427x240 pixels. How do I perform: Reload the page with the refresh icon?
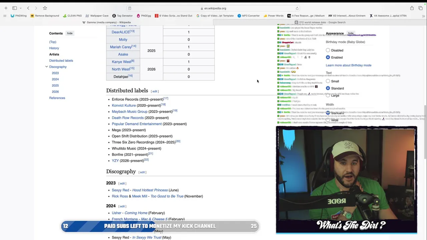[297, 8]
